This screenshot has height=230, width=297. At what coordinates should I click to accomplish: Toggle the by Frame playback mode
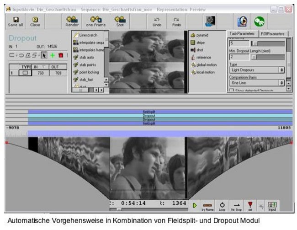pos(207,206)
